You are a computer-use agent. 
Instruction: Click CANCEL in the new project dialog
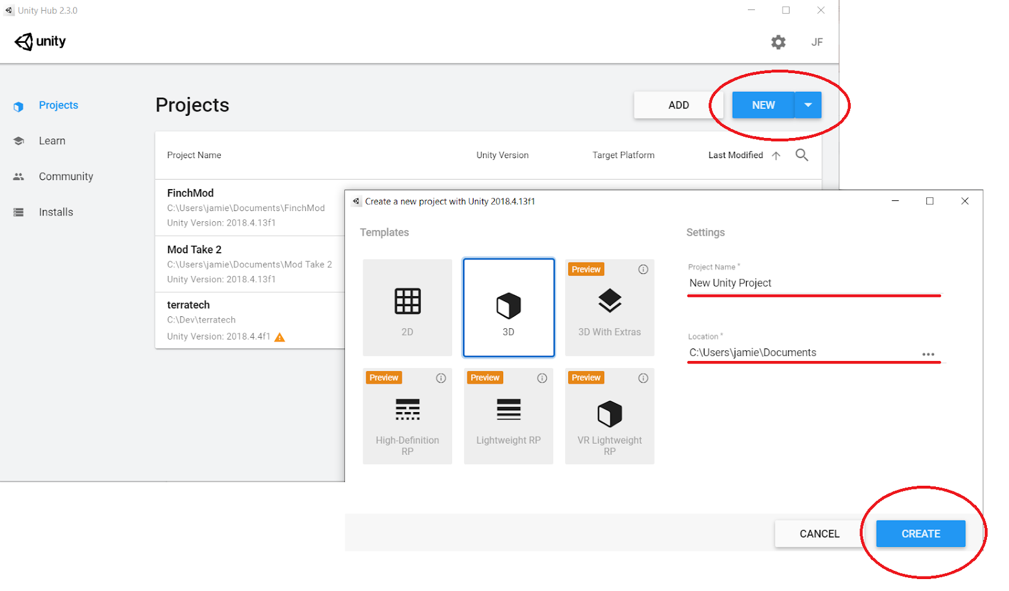click(x=819, y=534)
